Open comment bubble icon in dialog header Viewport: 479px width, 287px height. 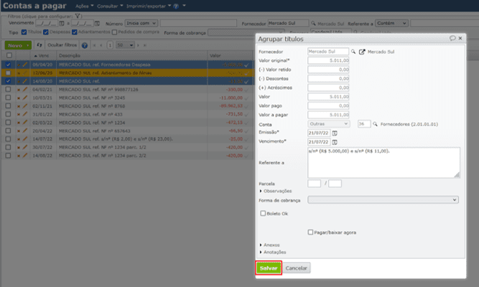(452, 38)
